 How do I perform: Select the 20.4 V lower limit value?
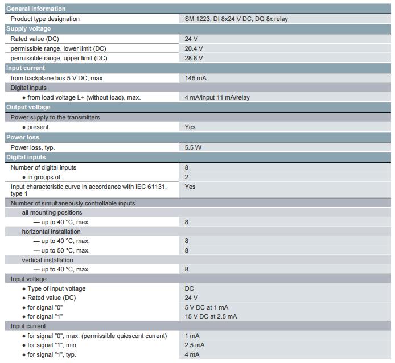194,48
